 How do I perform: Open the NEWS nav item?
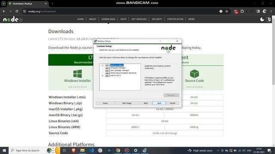coord(192,19)
